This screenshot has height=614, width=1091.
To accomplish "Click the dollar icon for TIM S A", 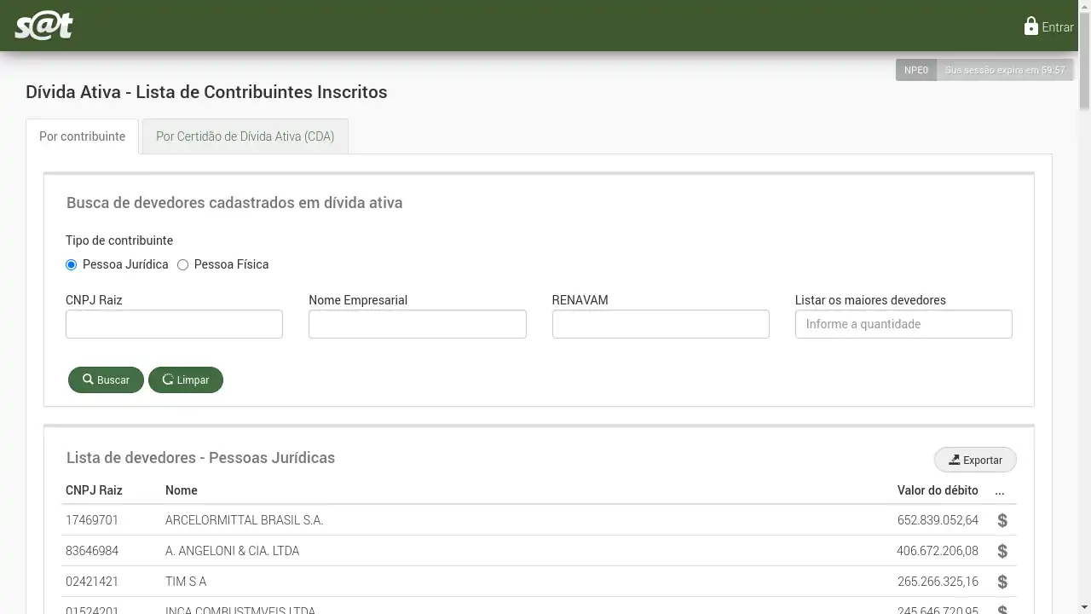I will click(x=1002, y=582).
